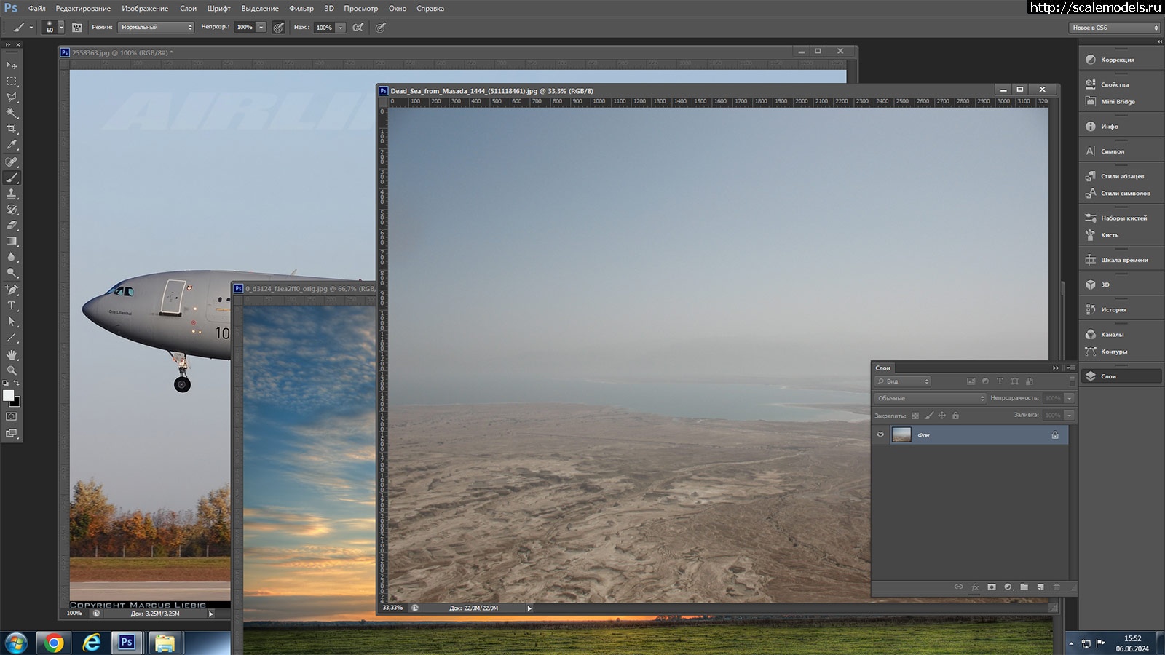Screen dimensions: 1165x655
Task: Select the Horizontal Type tool
Action: [12, 306]
